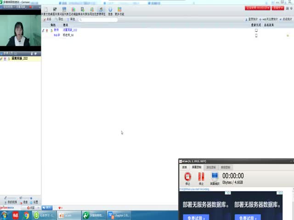This screenshot has height=220, width=294.
Task: Open audio settings (设置) button
Action: (x=34, y=202)
